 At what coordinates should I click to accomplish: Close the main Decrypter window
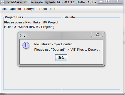pyautogui.click(x=117, y=1)
